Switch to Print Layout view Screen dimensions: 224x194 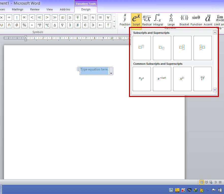[201, 182]
